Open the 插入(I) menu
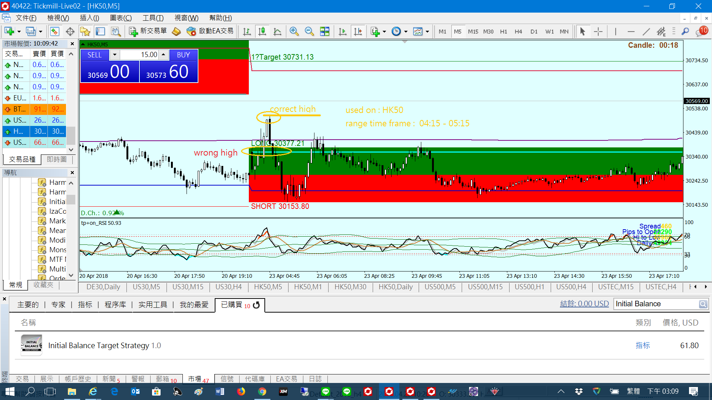The width and height of the screenshot is (712, 400). click(89, 18)
